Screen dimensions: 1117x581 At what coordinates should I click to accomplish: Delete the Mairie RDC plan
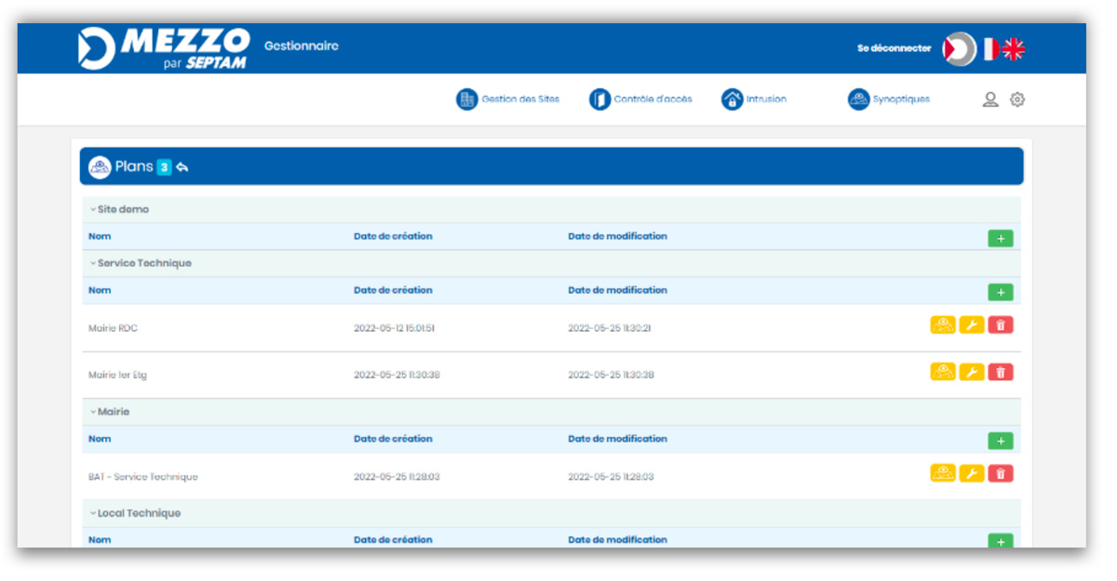point(1001,325)
